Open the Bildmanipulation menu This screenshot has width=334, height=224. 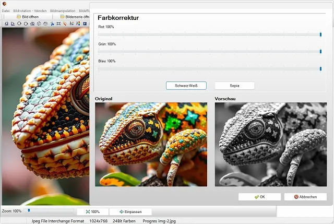click(63, 10)
